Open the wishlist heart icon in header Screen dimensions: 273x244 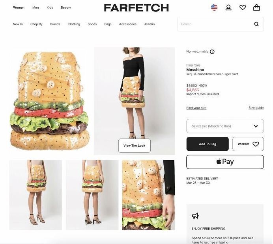pyautogui.click(x=243, y=7)
